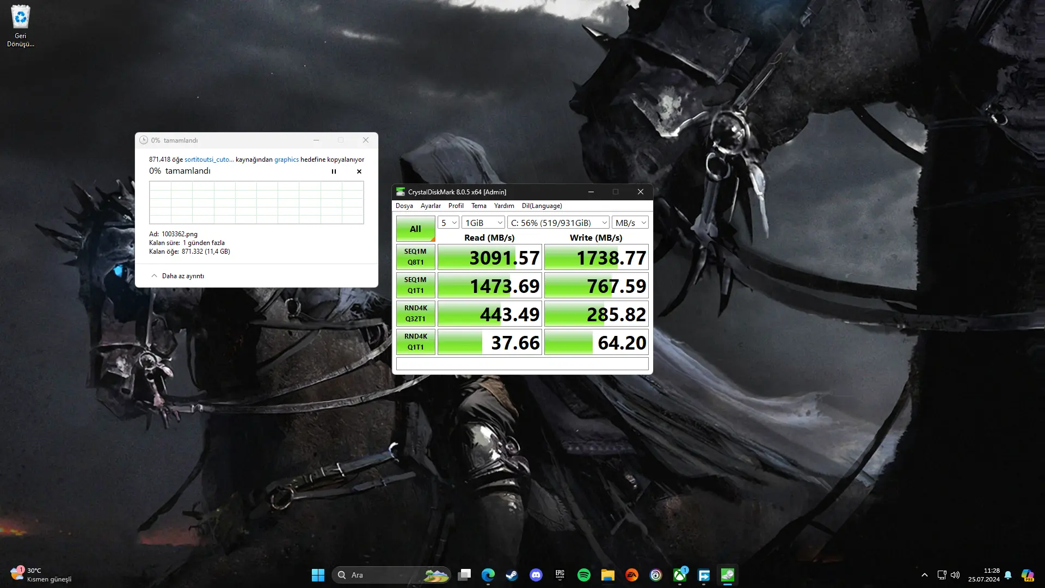Open Epic Games Launcher from the taskbar
The height and width of the screenshot is (588, 1045).
[x=560, y=575]
